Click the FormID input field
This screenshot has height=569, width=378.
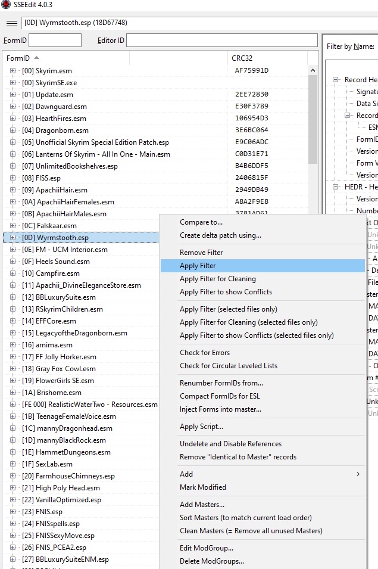pyautogui.click(x=55, y=41)
